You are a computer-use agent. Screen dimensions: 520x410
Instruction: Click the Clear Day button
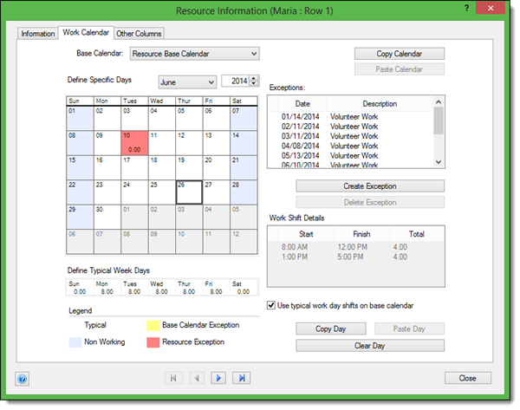[370, 346]
